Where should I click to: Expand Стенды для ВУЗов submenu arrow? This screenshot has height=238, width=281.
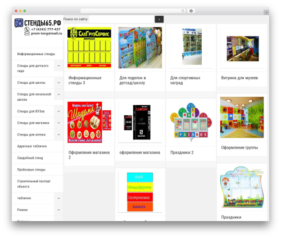pos(58,111)
